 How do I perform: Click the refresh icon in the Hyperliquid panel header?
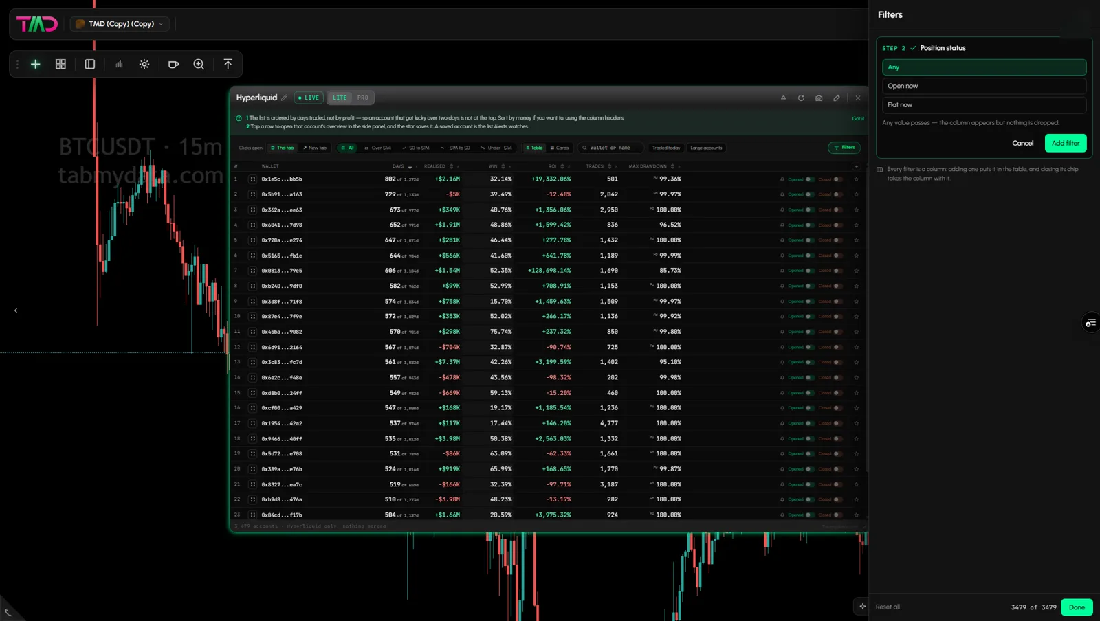click(x=801, y=98)
